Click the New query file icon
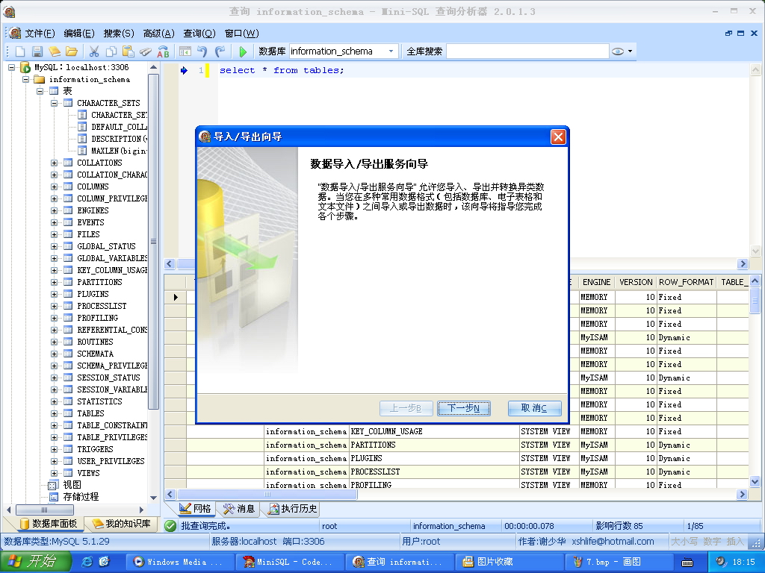Image resolution: width=765 pixels, height=573 pixels. (x=20, y=51)
